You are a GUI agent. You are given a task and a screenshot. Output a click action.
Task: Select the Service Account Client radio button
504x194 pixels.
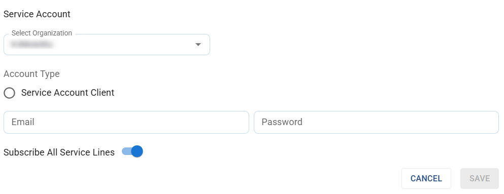(9, 93)
